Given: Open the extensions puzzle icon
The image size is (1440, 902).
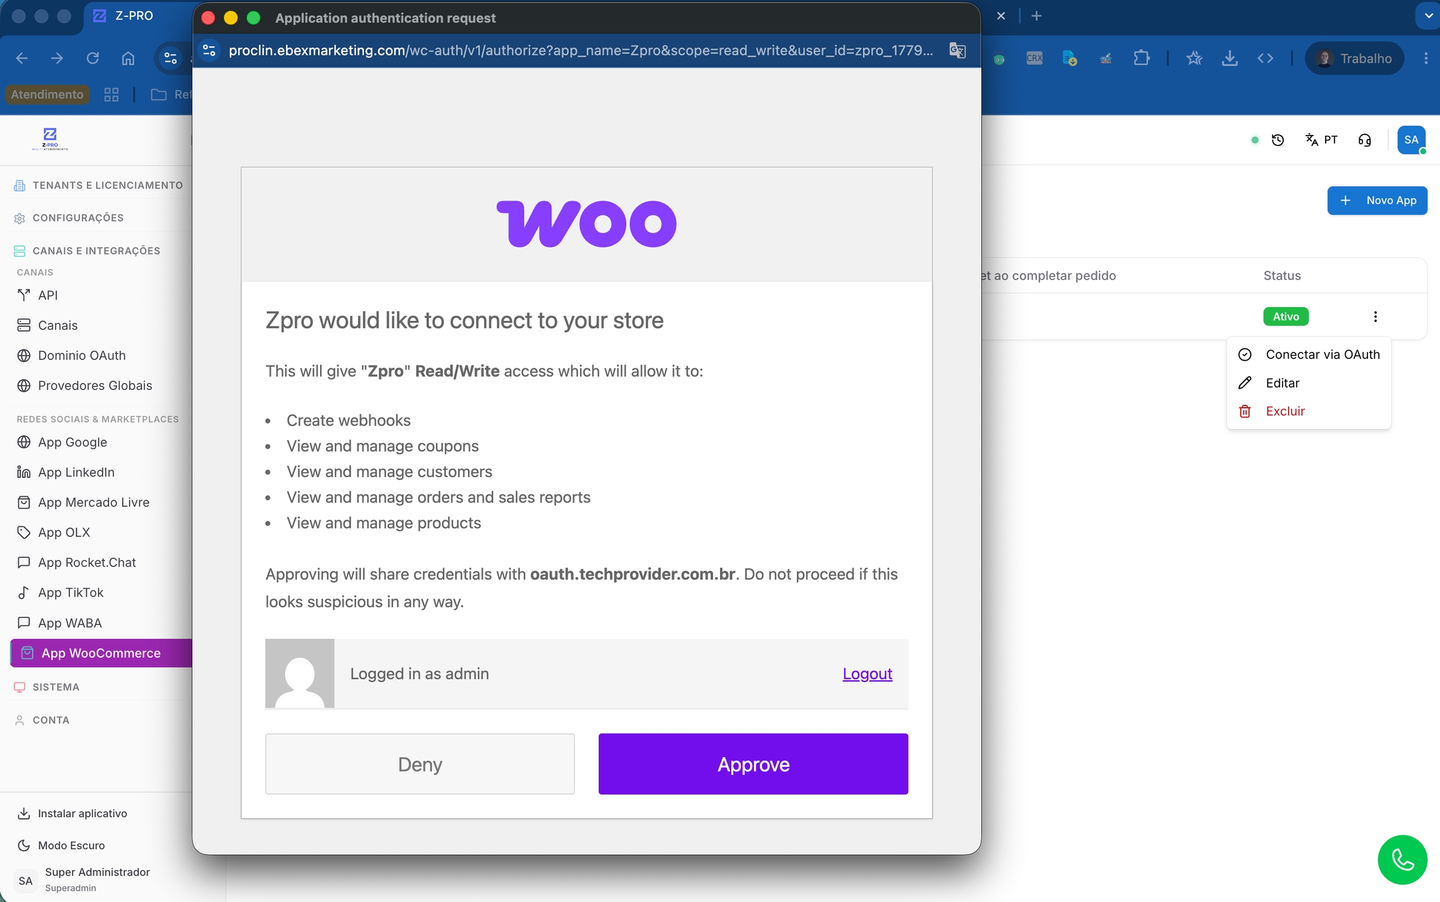Looking at the screenshot, I should click(1141, 58).
